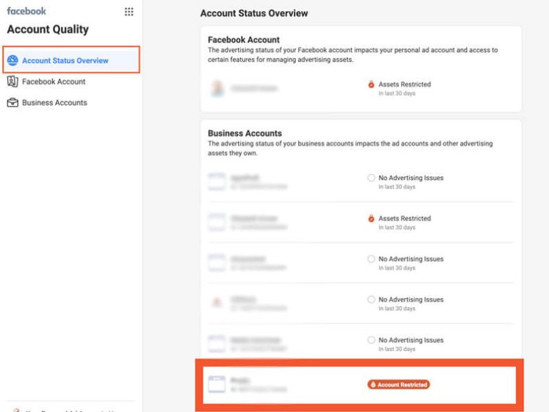Click the facebook logo at top left
The width and height of the screenshot is (549, 412).
(x=27, y=12)
